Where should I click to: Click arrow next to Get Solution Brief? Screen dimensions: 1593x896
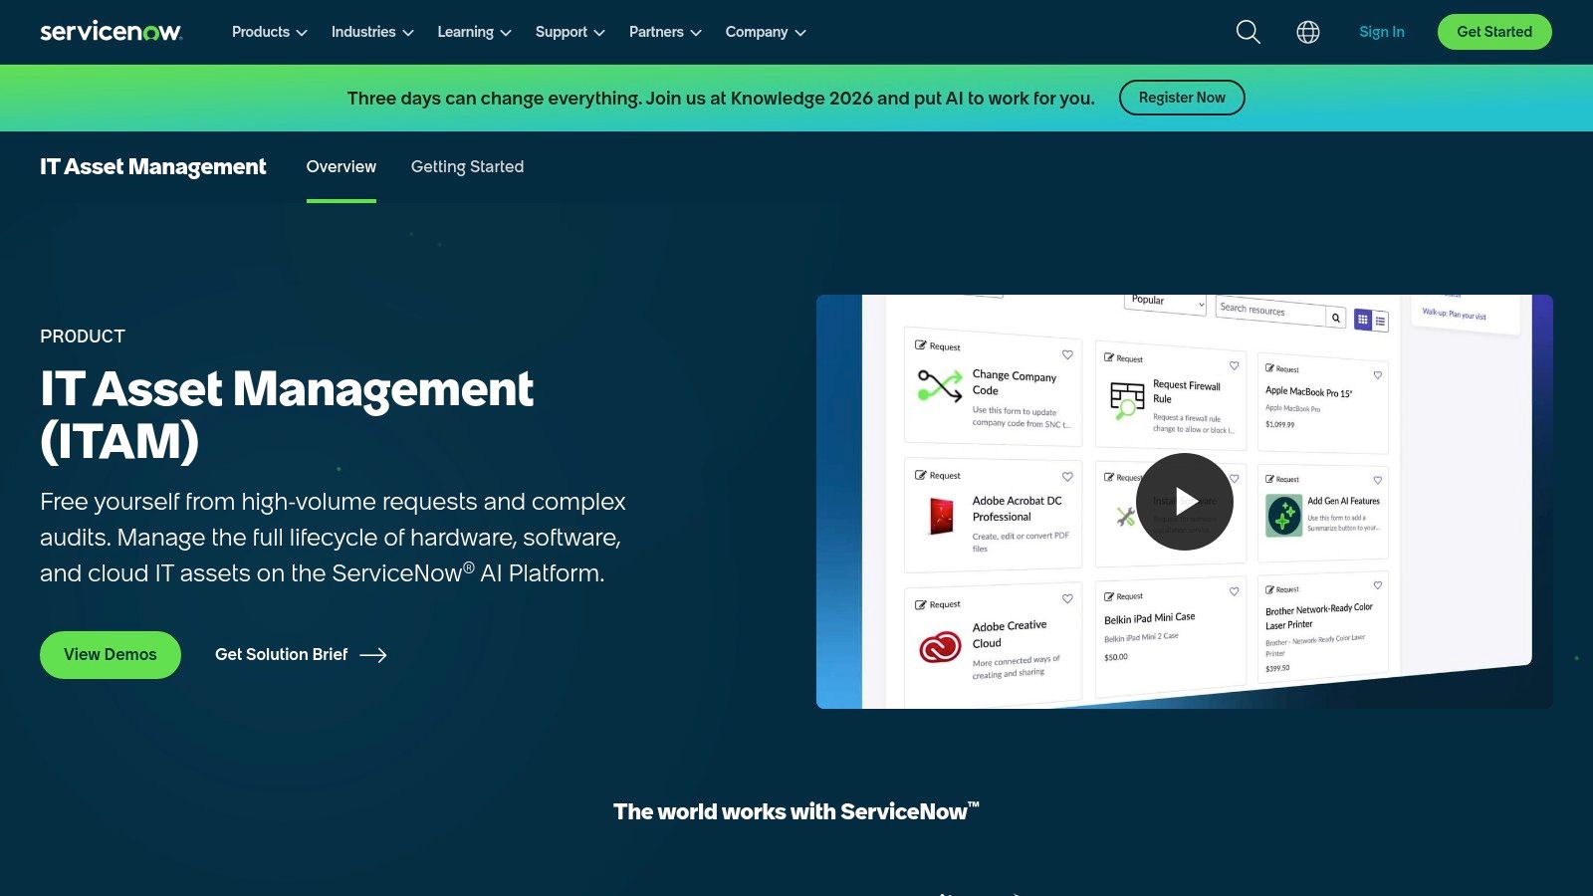point(373,655)
